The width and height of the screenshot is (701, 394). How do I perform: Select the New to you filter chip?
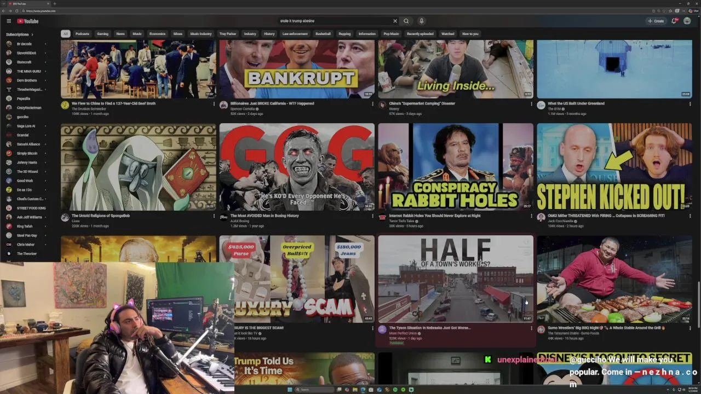[x=470, y=34]
